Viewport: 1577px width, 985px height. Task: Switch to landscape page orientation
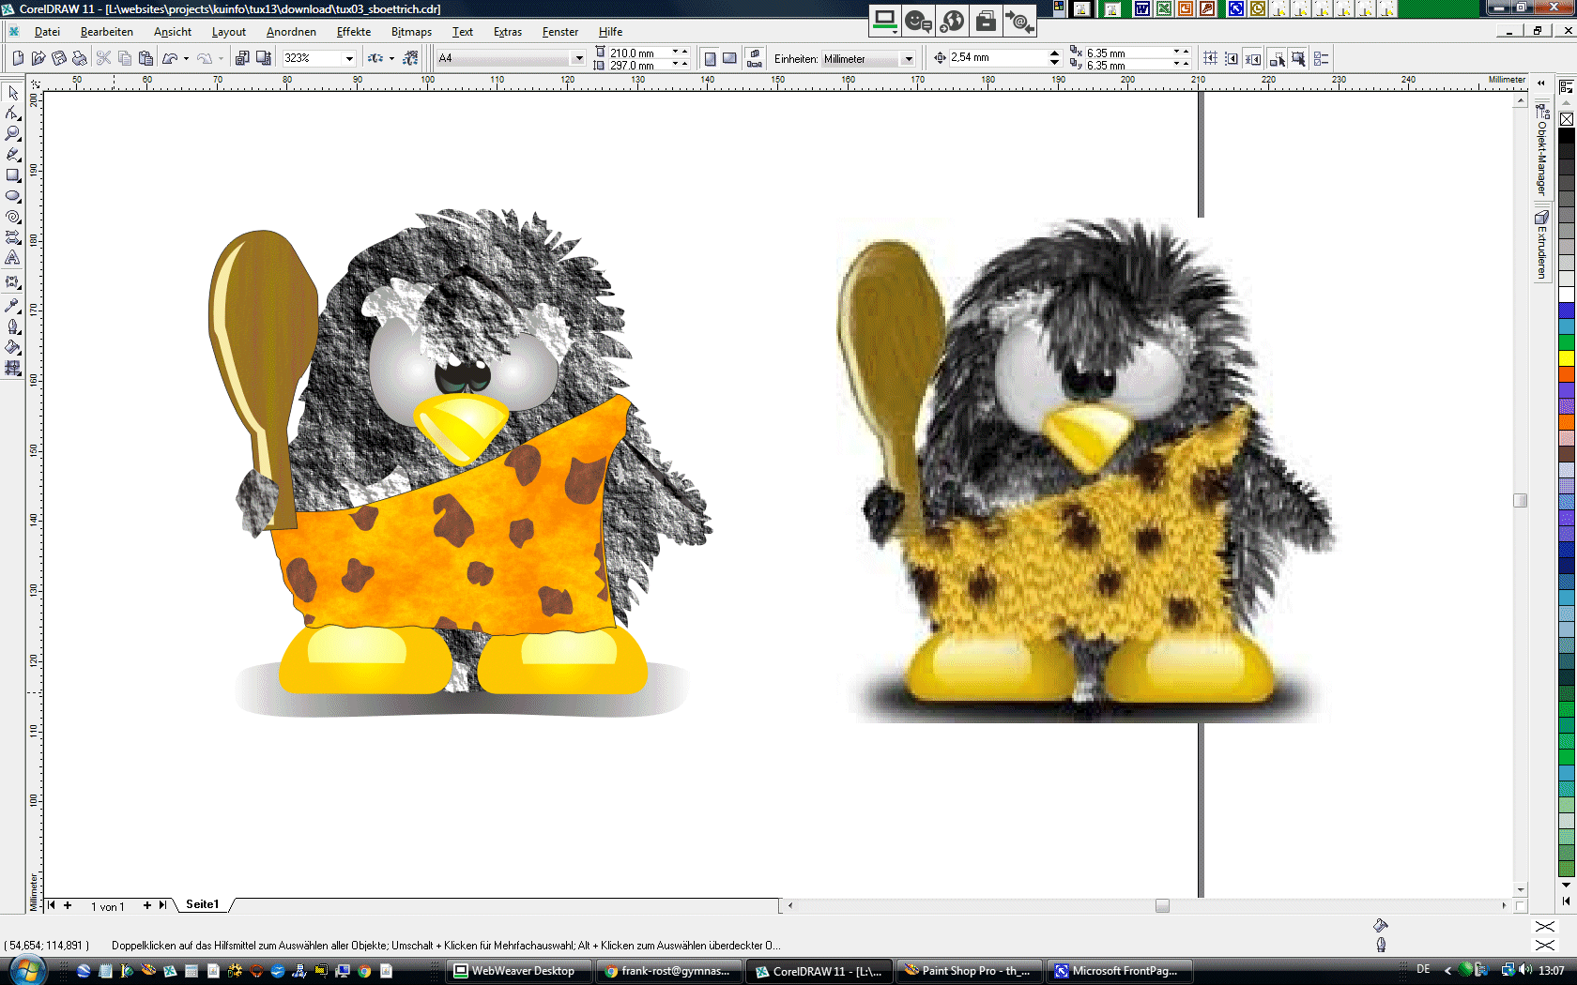(x=729, y=58)
